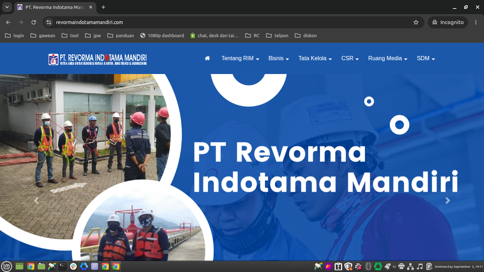Viewport: 484px width, 272px height.
Task: Open the 1080p dashboard bookmark
Action: [x=162, y=35]
